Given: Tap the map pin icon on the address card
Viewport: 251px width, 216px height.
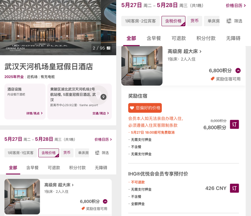Looking at the screenshot, I should click(103, 97).
